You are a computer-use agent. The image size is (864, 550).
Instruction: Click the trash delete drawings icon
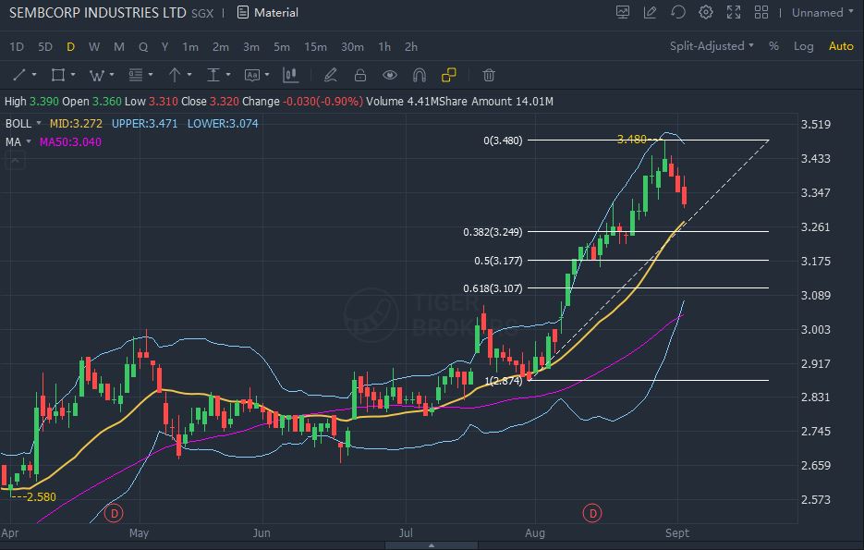pos(489,74)
